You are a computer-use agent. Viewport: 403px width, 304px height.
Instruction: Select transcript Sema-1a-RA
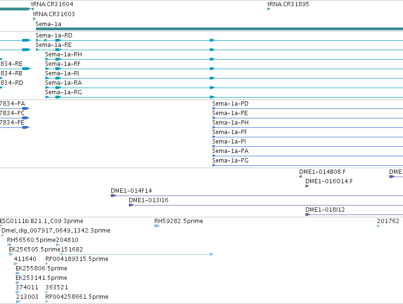click(x=63, y=83)
